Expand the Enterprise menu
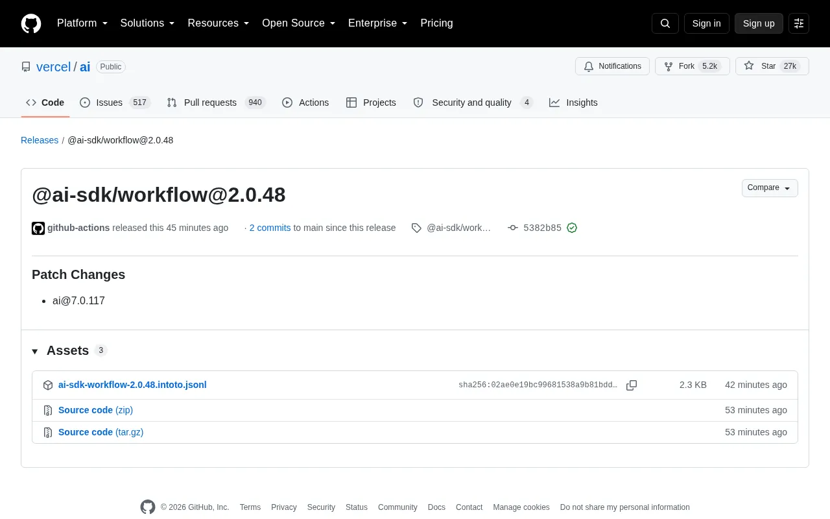Viewport: 830px width, 519px height. pos(378,23)
